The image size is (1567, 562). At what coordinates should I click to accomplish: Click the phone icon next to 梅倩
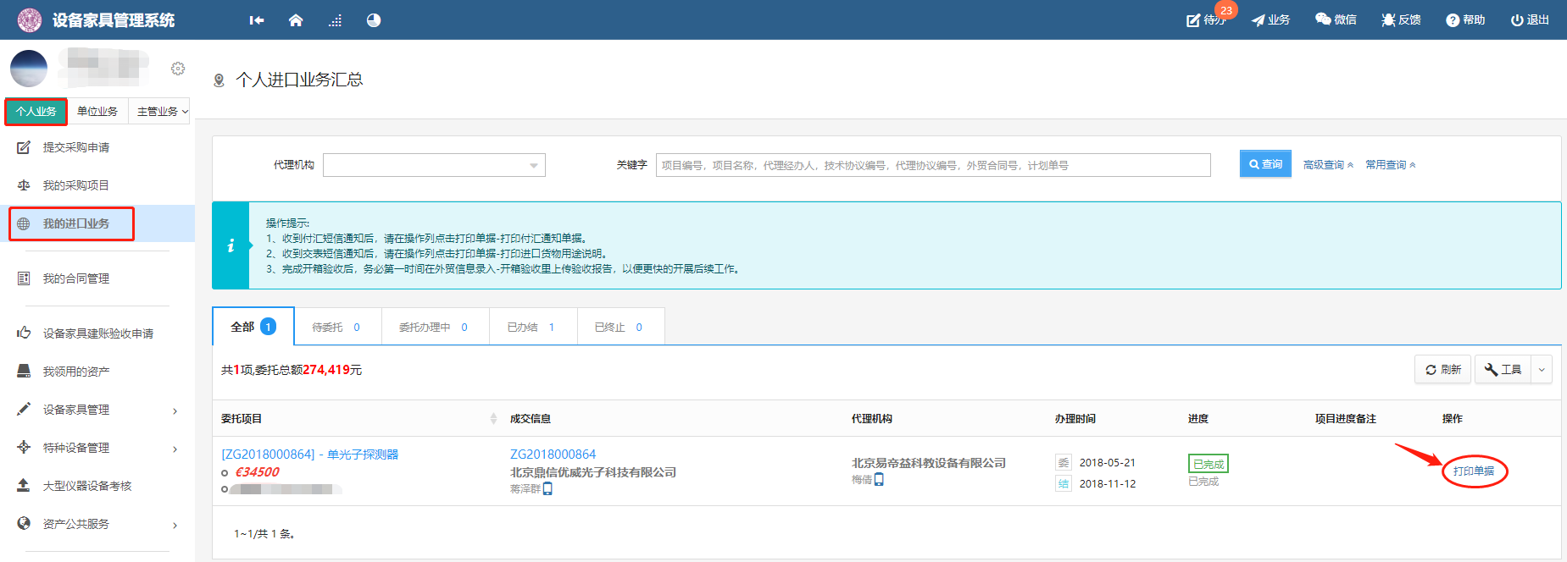coord(879,480)
